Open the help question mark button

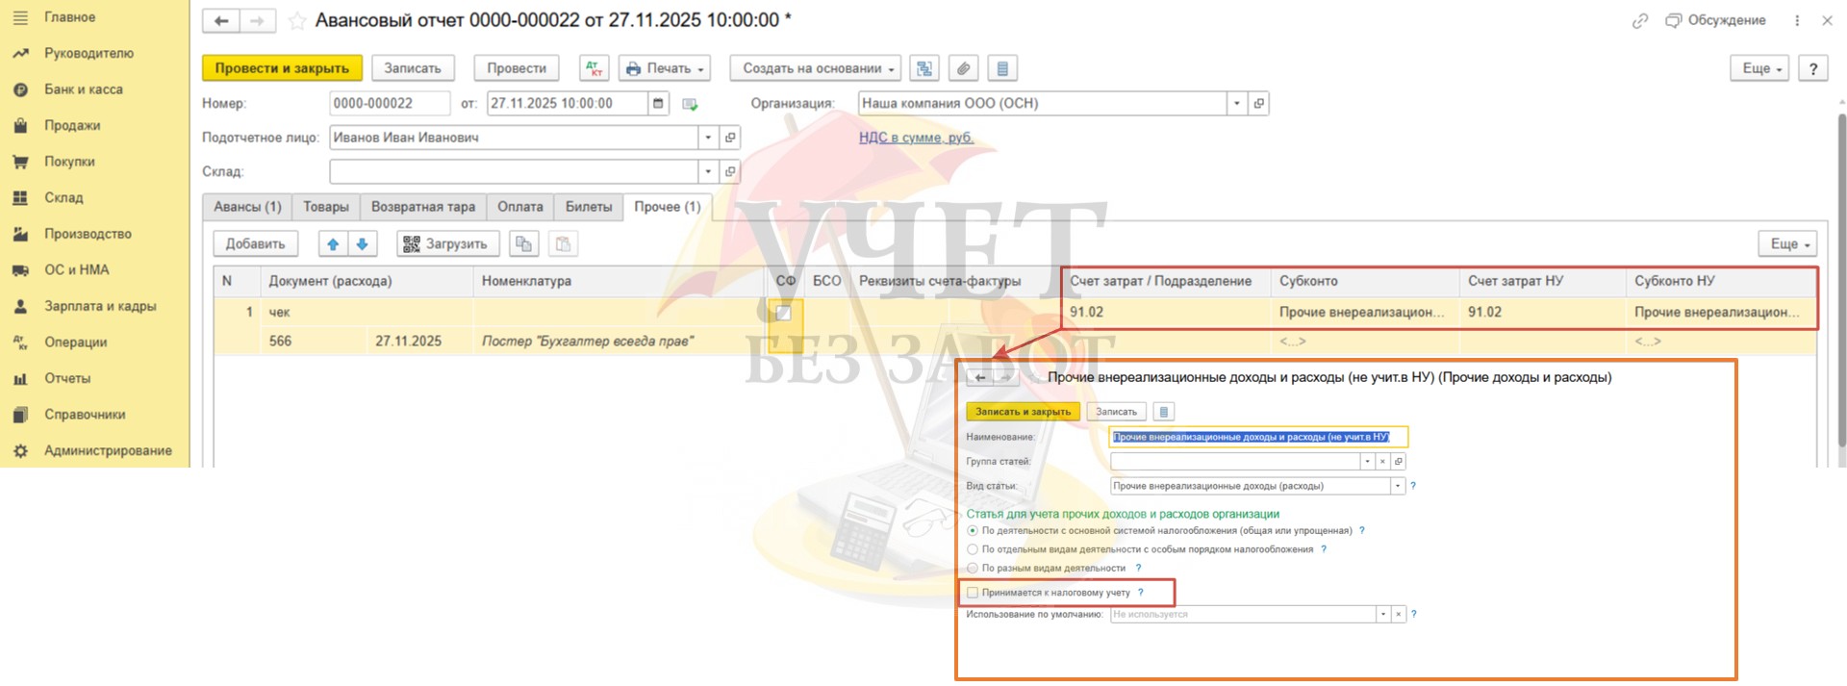[1813, 68]
